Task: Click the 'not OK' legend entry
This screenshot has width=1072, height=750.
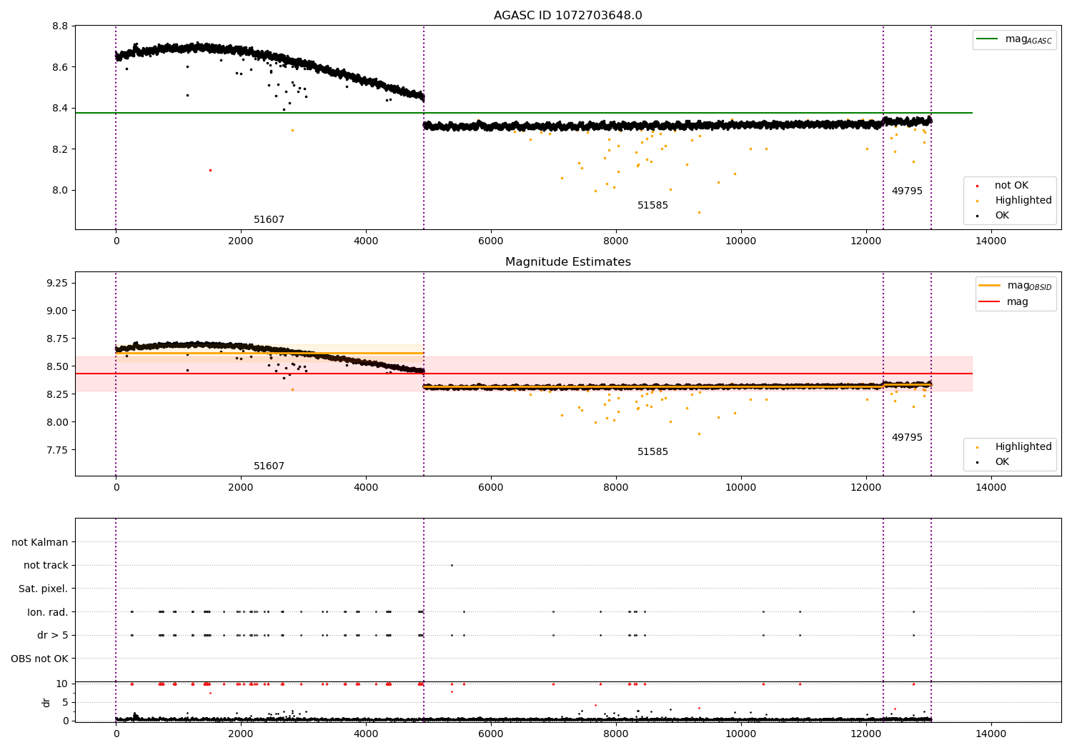Action: coord(1011,185)
